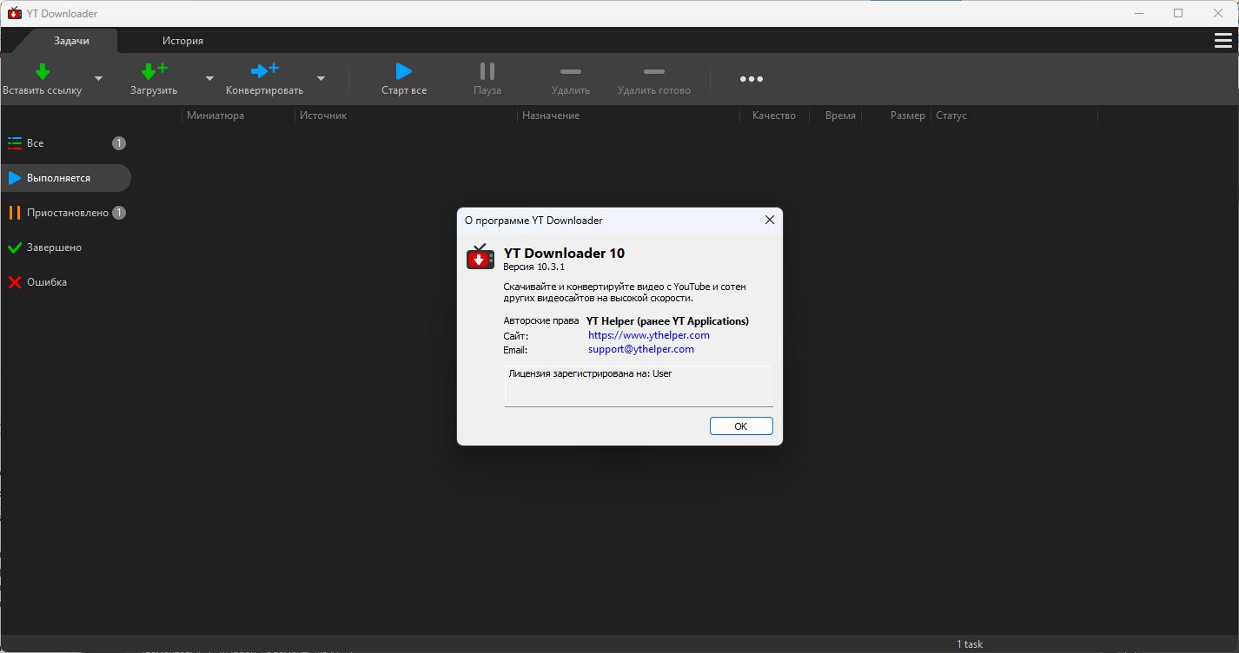Click the Удалить toolbar button
This screenshot has width=1239, height=653.
pos(571,79)
